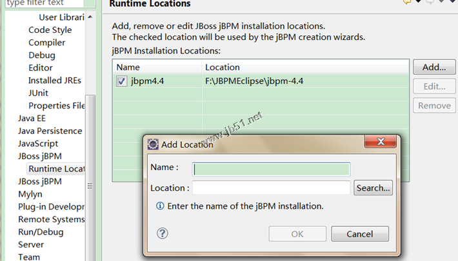458x261 pixels.
Task: Focus the Location input field in Add Location
Action: pyautogui.click(x=271, y=188)
